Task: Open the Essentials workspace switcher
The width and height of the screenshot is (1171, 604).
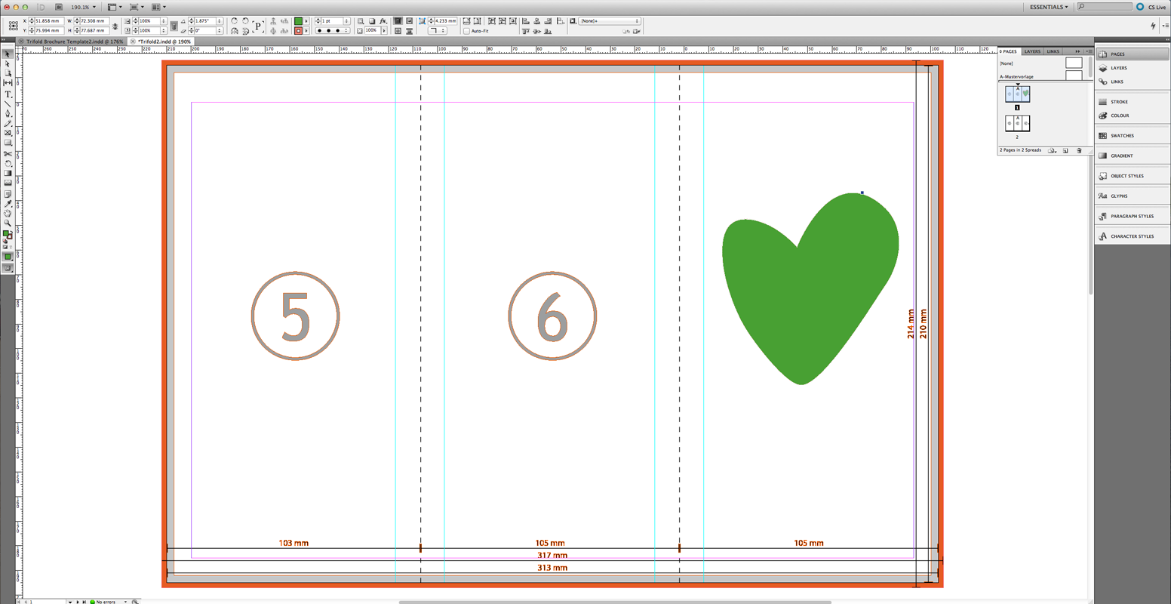Action: coord(1049,7)
